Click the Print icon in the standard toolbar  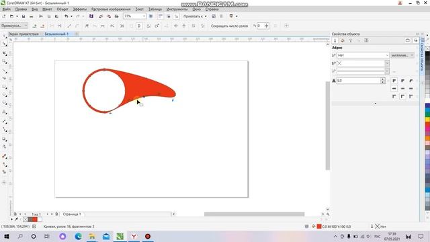(32, 16)
